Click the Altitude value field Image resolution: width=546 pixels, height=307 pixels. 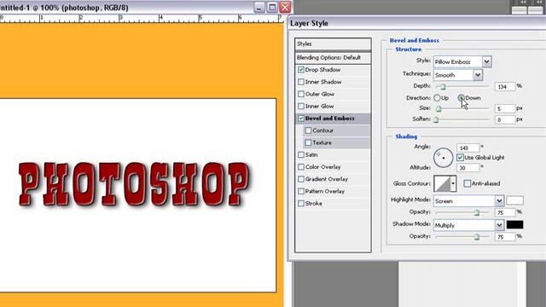coord(468,168)
